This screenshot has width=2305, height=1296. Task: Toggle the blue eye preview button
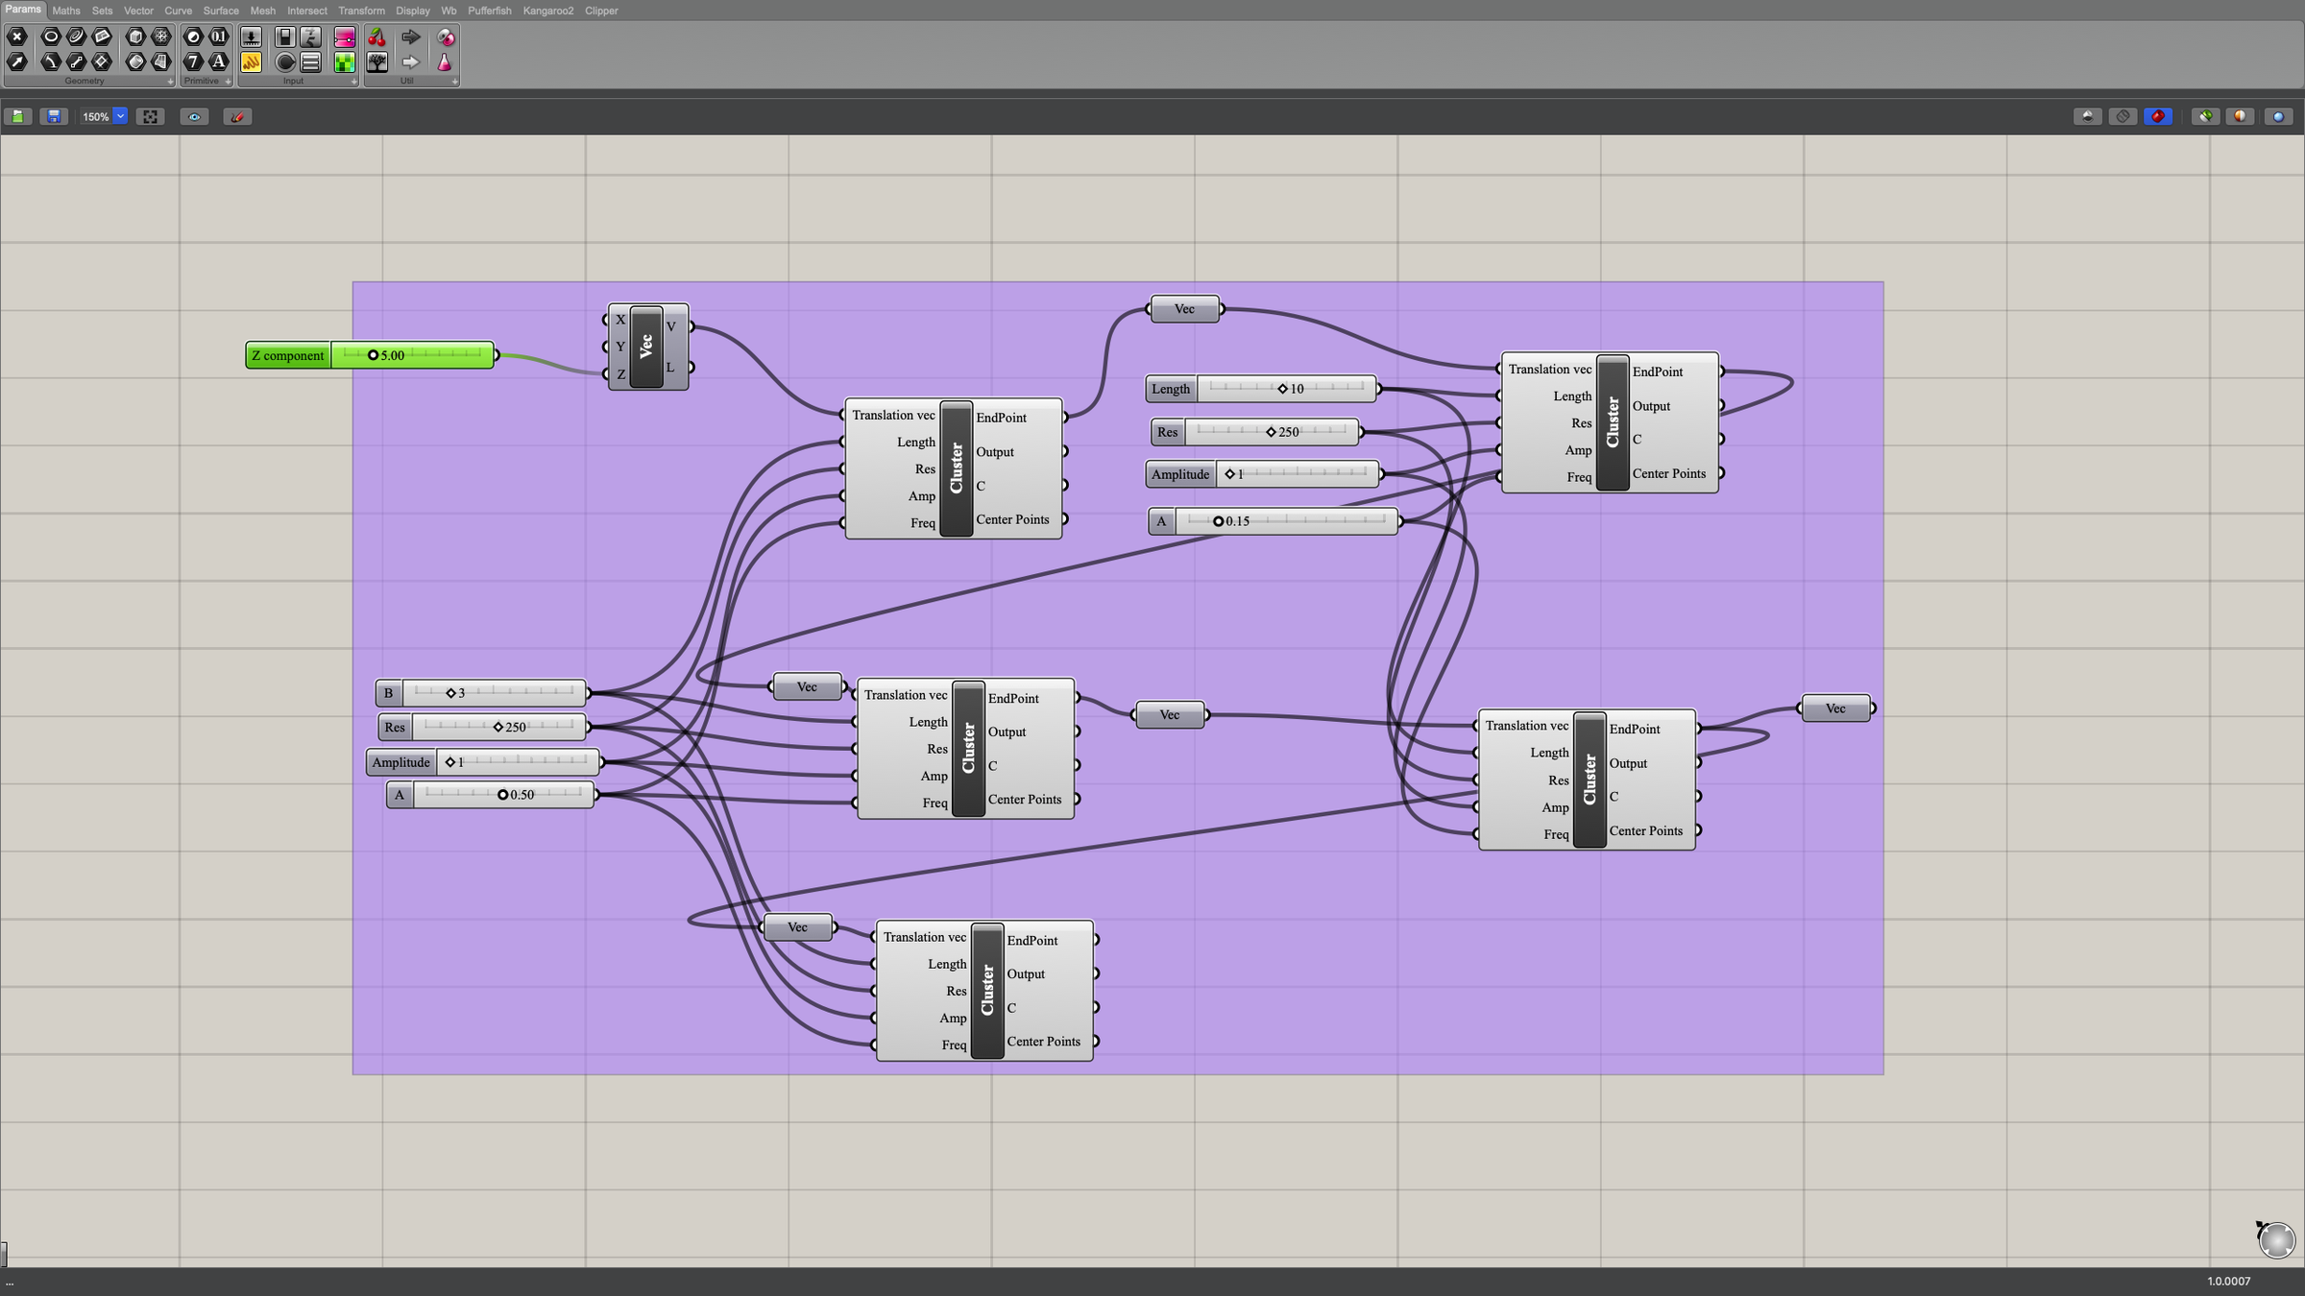194,116
